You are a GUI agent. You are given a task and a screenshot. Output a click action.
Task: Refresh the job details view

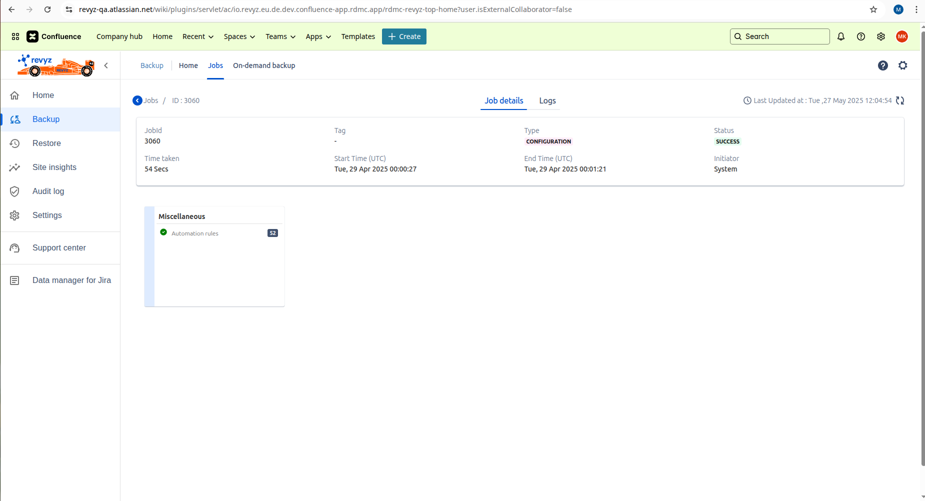tap(900, 100)
